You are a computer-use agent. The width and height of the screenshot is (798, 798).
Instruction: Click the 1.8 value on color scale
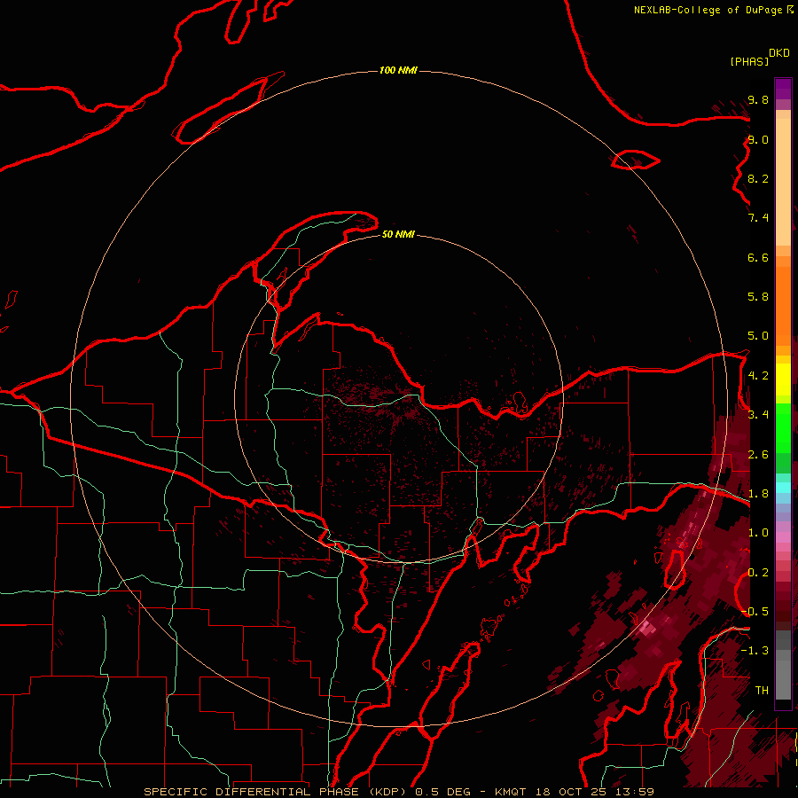click(x=758, y=494)
